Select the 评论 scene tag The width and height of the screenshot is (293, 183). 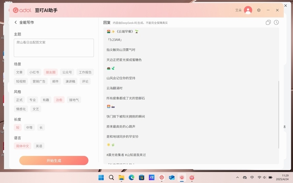[x=85, y=81]
